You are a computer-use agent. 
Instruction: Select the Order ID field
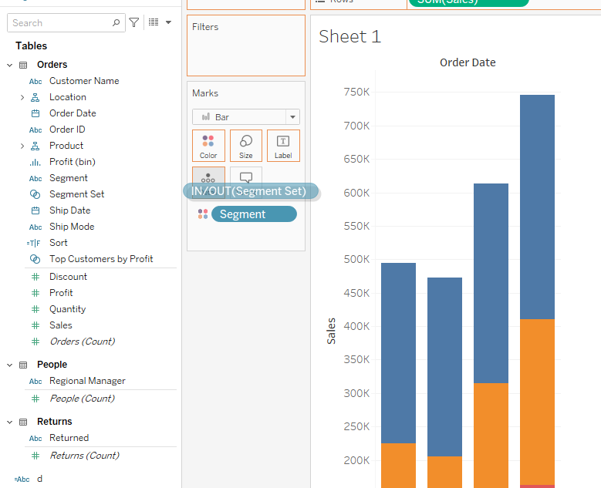point(67,130)
